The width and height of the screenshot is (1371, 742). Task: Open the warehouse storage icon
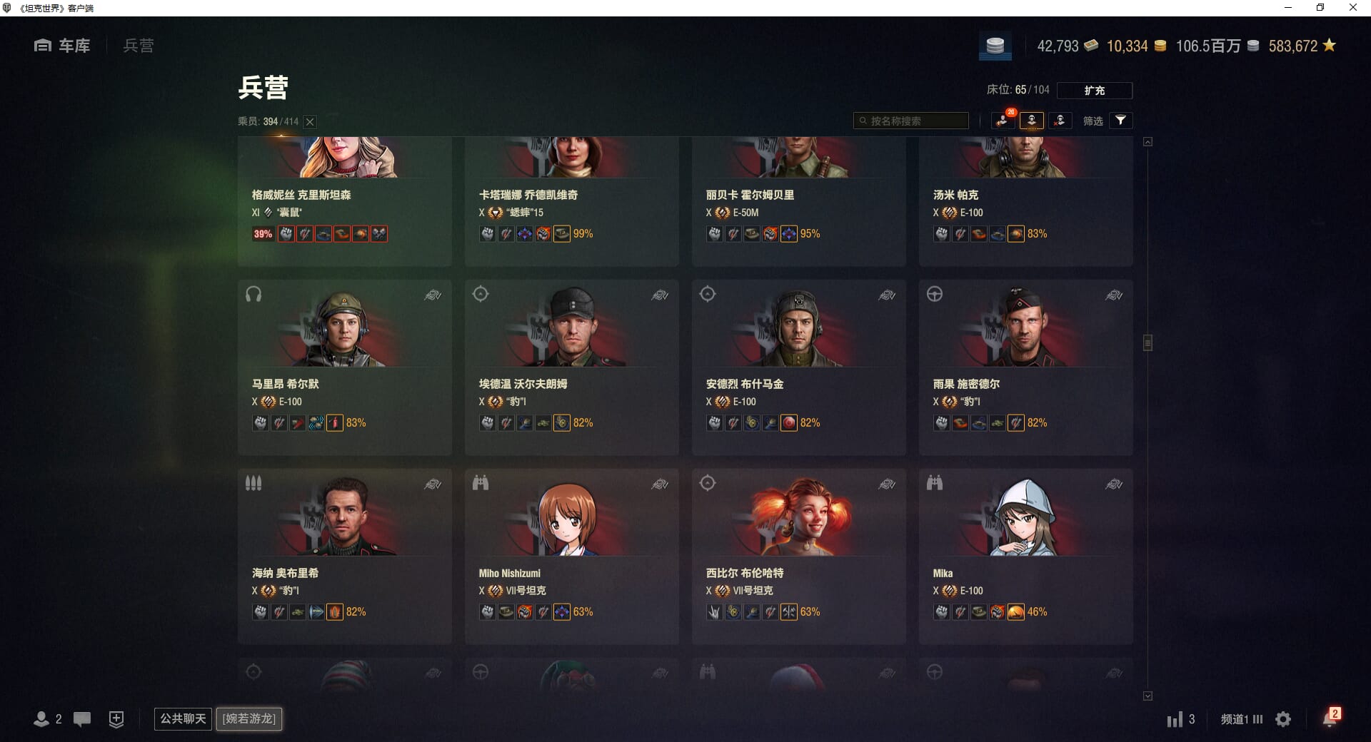pyautogui.click(x=995, y=46)
